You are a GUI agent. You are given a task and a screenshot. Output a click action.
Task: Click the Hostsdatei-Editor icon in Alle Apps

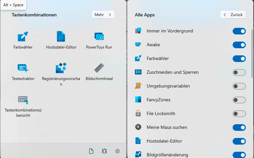click(138, 141)
